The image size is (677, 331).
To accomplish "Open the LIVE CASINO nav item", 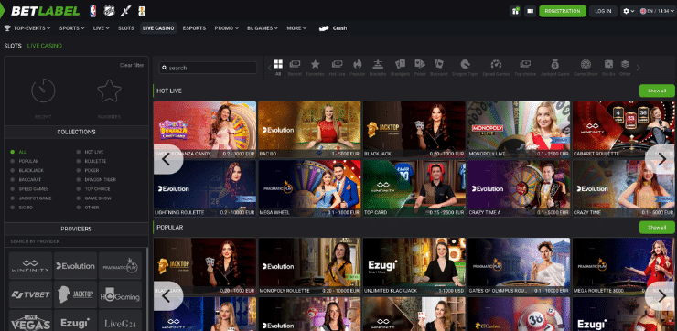I will coord(158,28).
